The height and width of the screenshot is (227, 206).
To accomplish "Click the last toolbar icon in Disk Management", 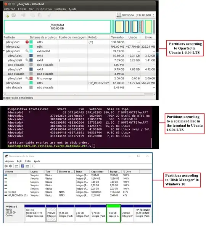I will [x=34, y=166].
